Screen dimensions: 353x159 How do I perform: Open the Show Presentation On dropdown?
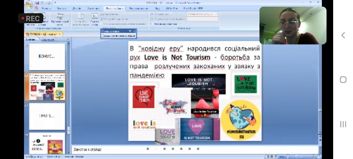coord(202,19)
